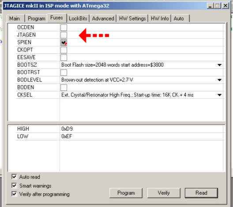
Task: Enable the BODEN fuse checkbox
Action: (64, 87)
